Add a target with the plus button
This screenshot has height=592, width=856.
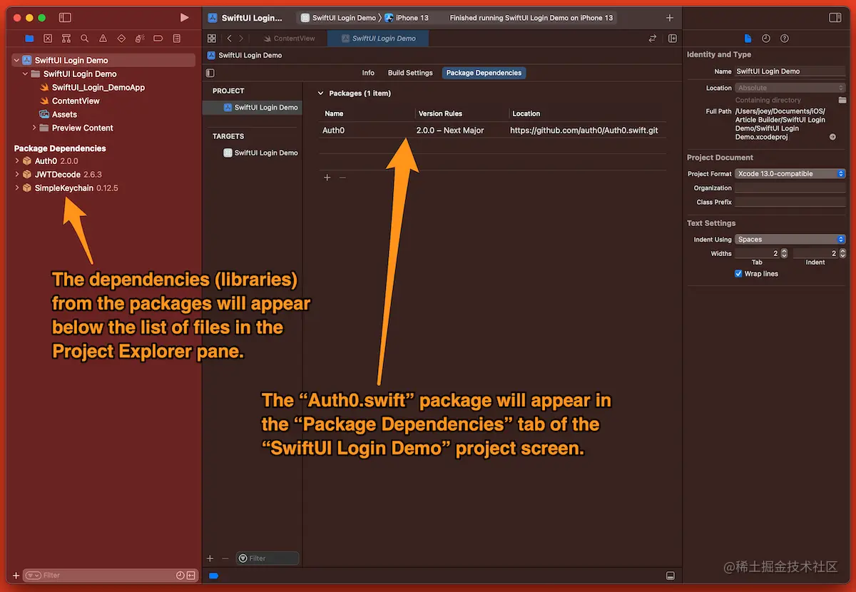(210, 558)
